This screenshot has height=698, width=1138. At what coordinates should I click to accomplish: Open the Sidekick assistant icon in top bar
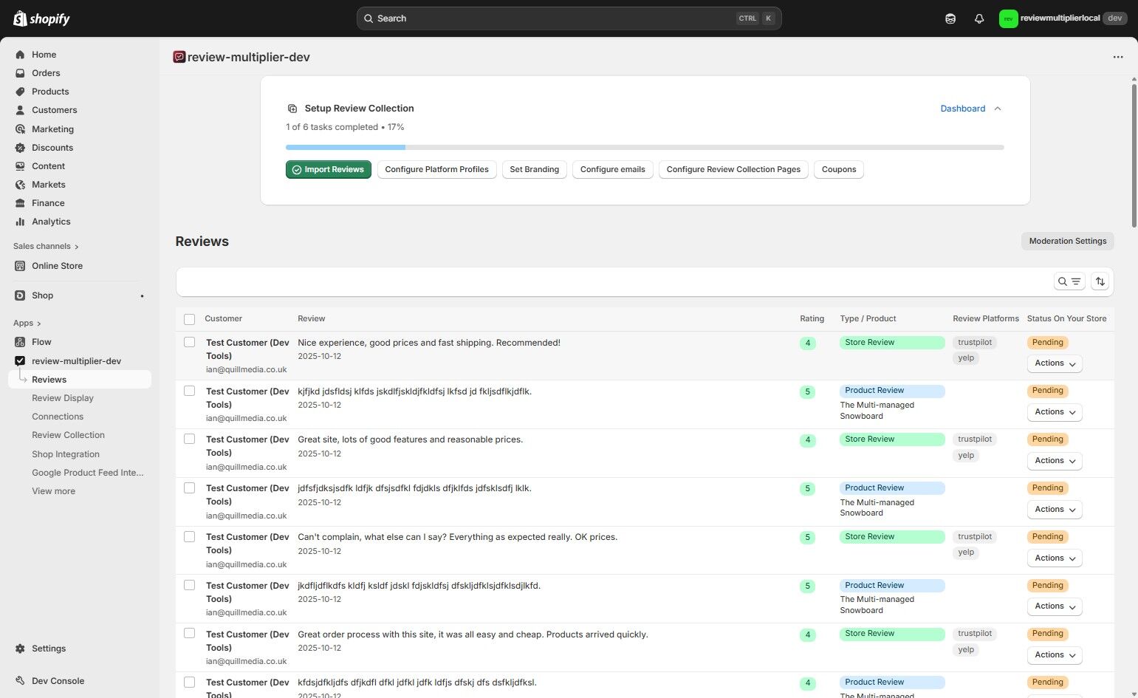[x=950, y=18]
